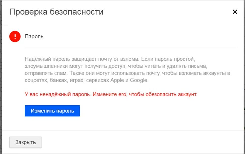The height and width of the screenshot is (154, 245).
Task: Click the word пароль on the blue button
Action: (65, 111)
